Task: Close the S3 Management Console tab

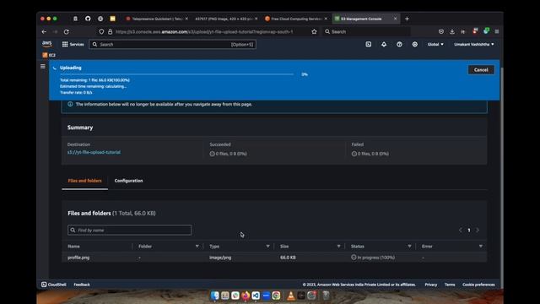Action: coord(396,19)
